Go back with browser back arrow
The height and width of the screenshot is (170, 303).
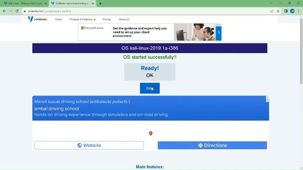tap(4, 11)
